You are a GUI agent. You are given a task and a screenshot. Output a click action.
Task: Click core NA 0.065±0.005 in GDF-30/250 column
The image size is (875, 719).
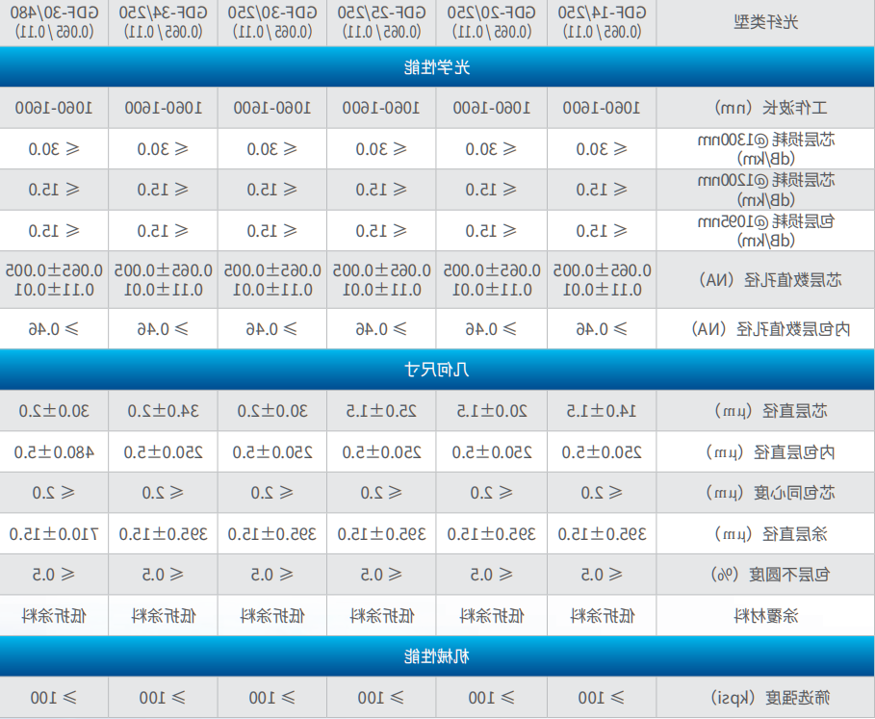click(272, 270)
